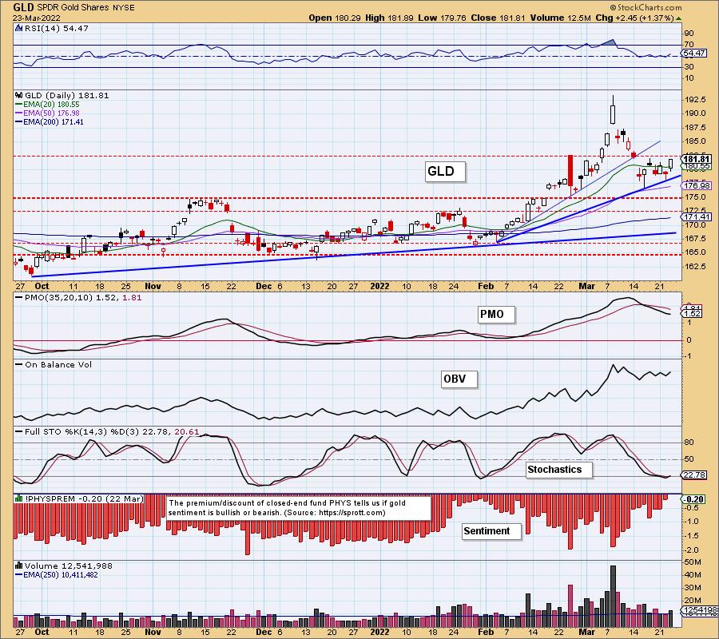Viewport: 719px width, 639px height.
Task: Click the PMO(35,20,10) 1.52, 1.81 legend
Action: tap(78, 297)
